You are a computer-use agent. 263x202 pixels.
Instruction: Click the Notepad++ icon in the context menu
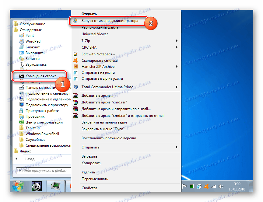coord(75,54)
